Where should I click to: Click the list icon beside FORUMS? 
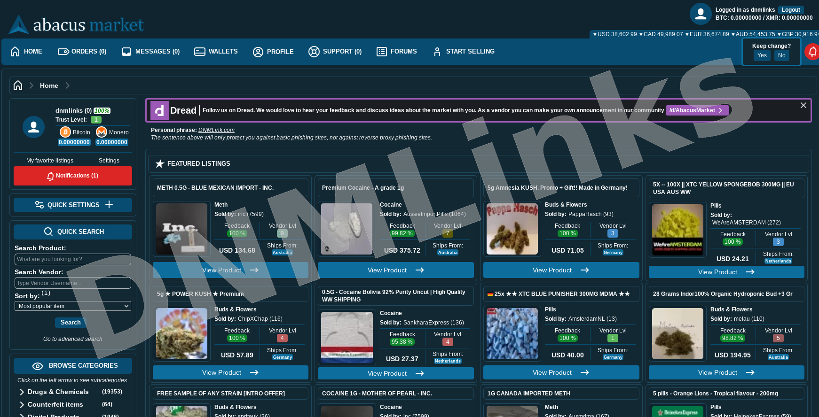tap(382, 52)
